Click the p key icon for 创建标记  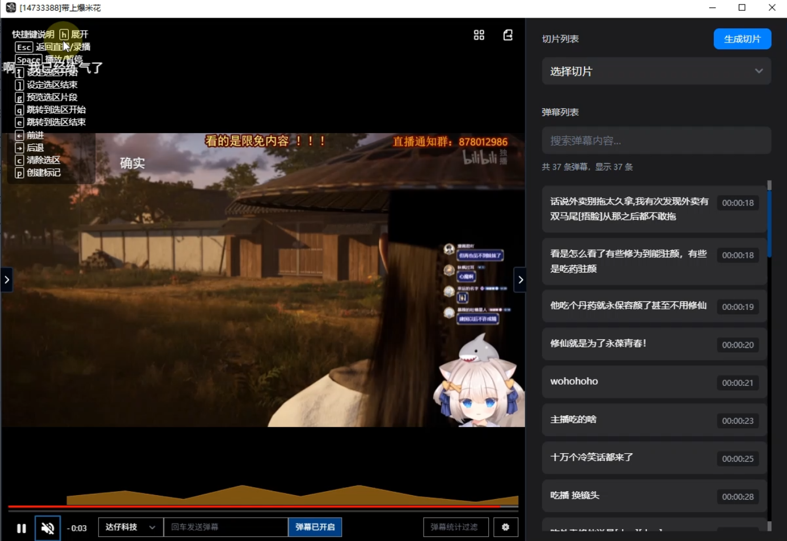tap(19, 173)
